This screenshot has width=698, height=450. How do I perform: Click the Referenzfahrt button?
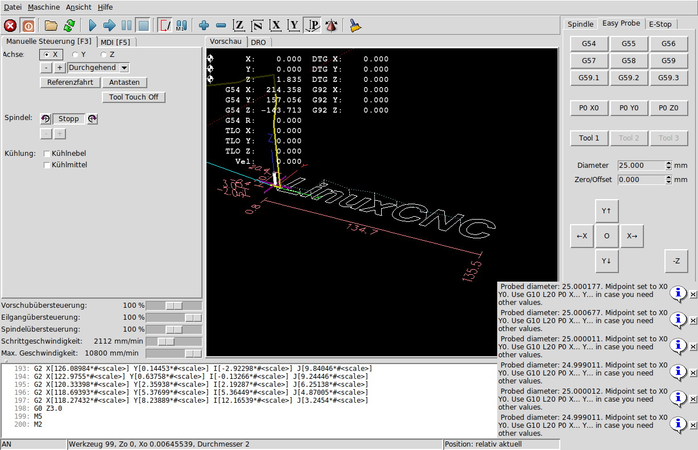point(70,82)
